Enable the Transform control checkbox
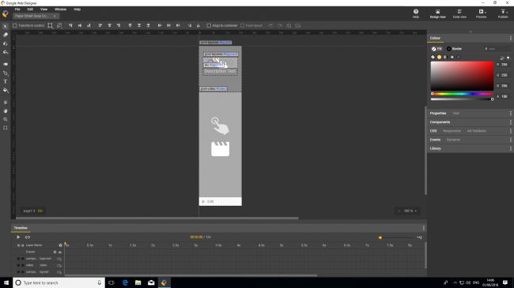 coord(15,25)
